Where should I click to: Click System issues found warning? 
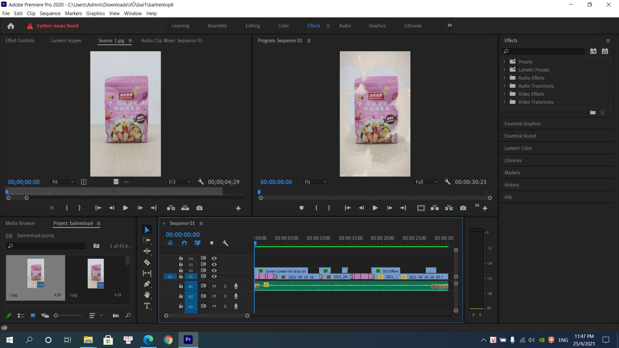coord(53,26)
